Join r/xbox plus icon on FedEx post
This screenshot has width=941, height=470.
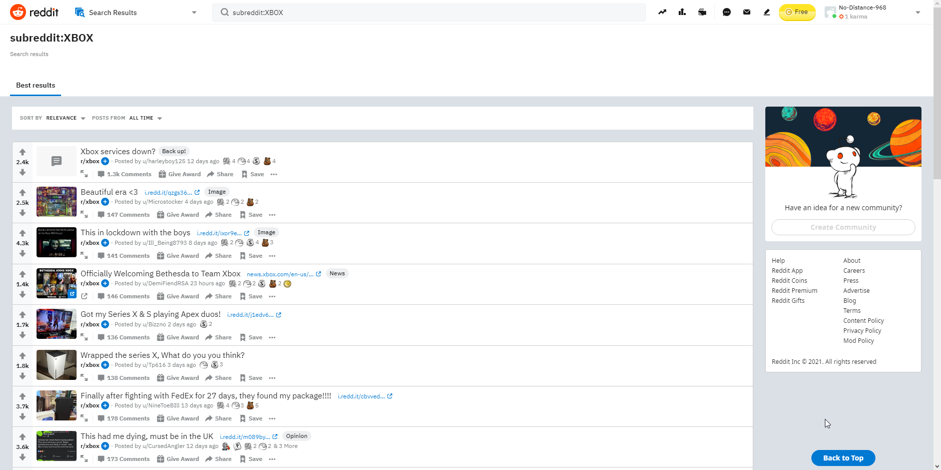click(x=105, y=405)
